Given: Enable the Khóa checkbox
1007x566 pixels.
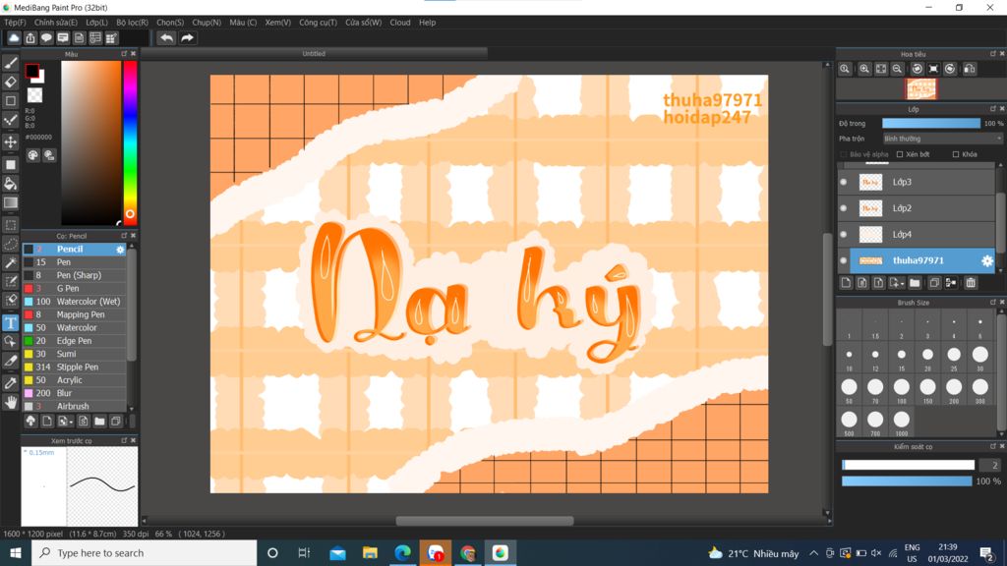Looking at the screenshot, I should click(x=956, y=154).
